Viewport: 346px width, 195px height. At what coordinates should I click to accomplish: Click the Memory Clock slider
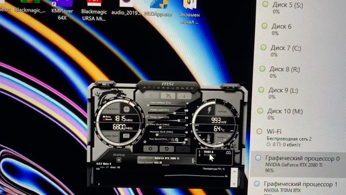click(167, 135)
